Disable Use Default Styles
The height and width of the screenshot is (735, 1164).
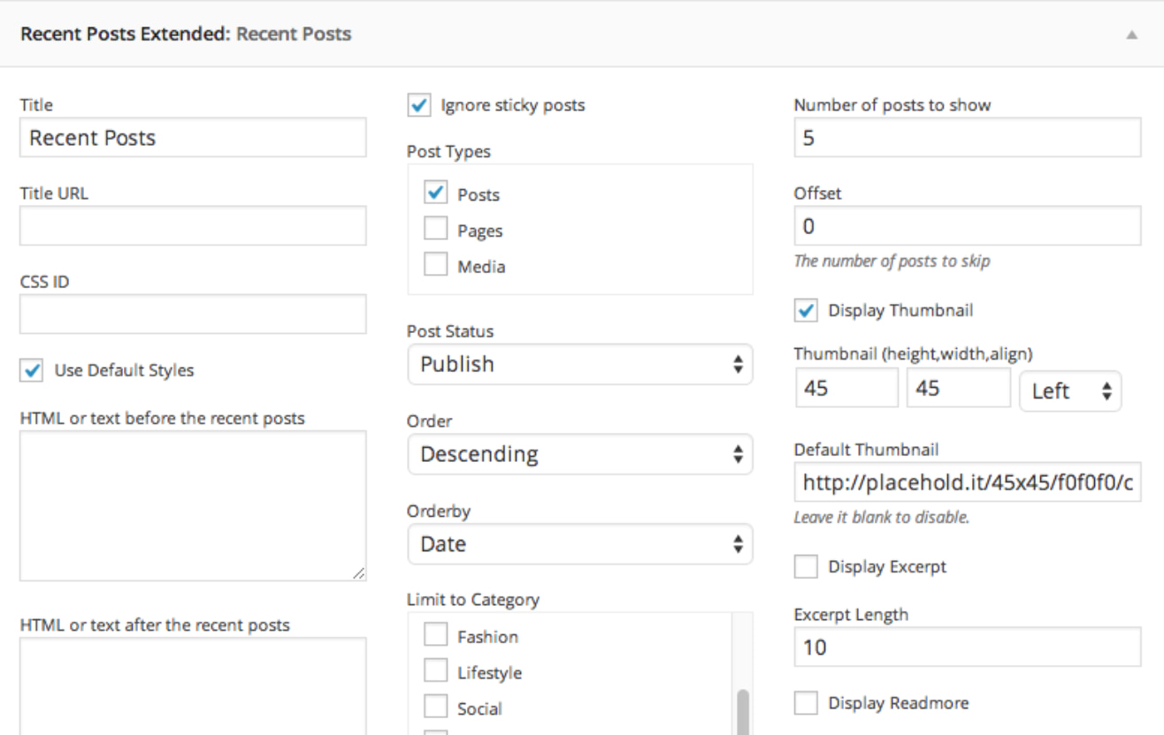point(31,370)
